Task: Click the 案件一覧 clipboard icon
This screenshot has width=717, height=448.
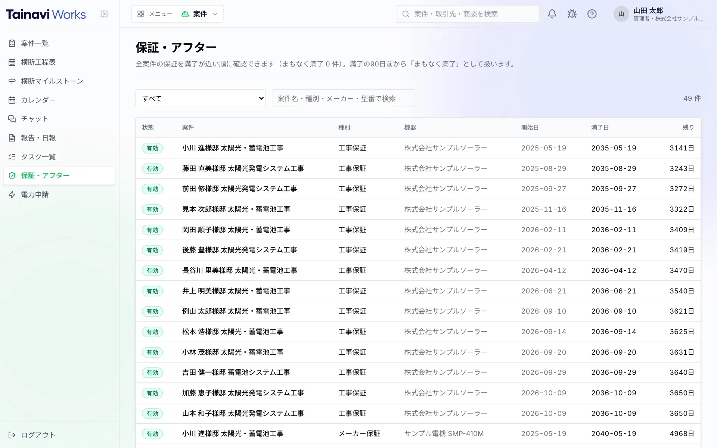Action: [x=12, y=43]
